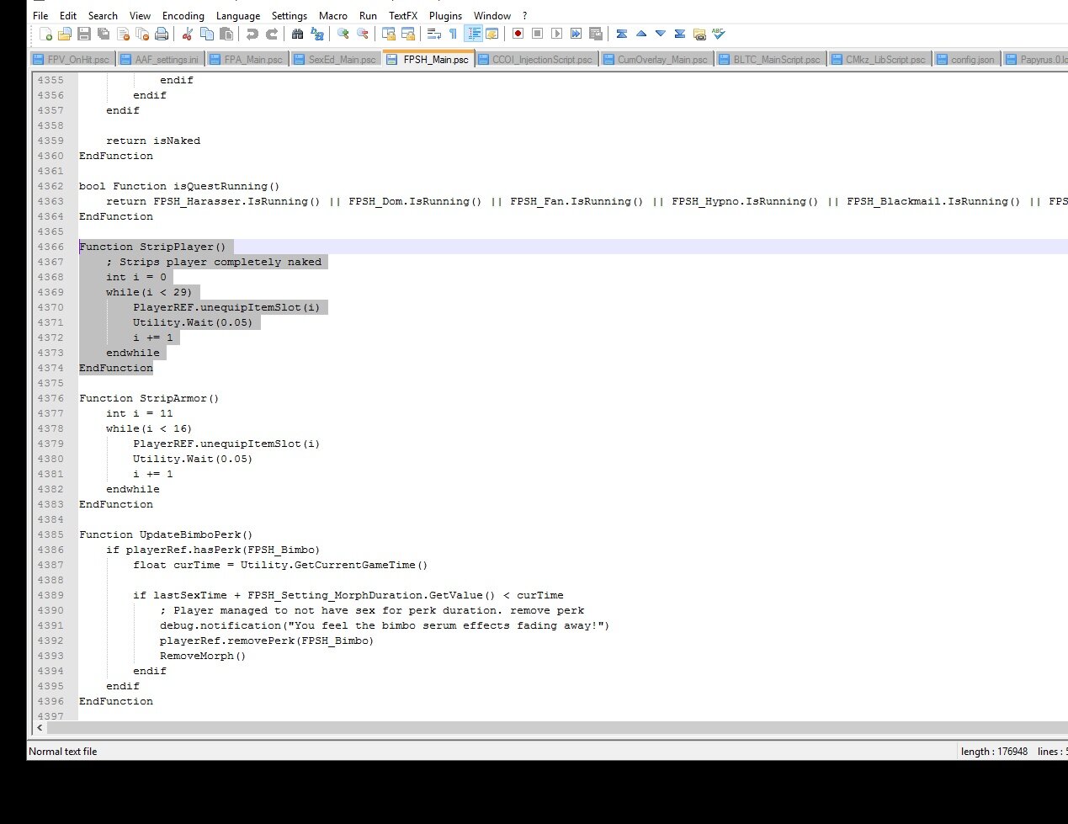Click the horizontal scrollbar track
The image size is (1068, 824).
(555, 727)
